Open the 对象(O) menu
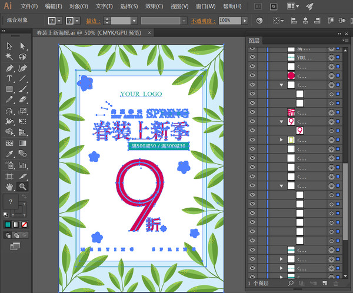The width and height of the screenshot is (353, 293). [79, 6]
